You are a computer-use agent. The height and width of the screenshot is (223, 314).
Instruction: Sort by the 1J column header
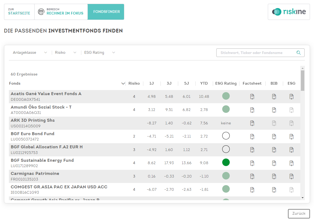[151, 84]
